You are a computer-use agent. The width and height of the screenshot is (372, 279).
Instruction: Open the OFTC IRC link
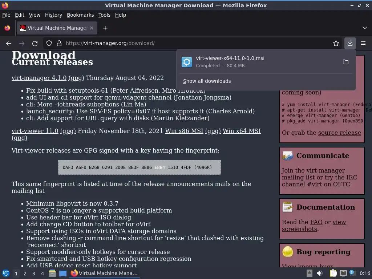[x=341, y=184]
